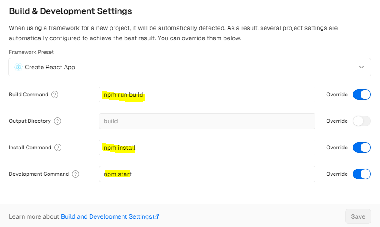Focus the Development Command input field
This screenshot has height=227, width=380.
207,174
